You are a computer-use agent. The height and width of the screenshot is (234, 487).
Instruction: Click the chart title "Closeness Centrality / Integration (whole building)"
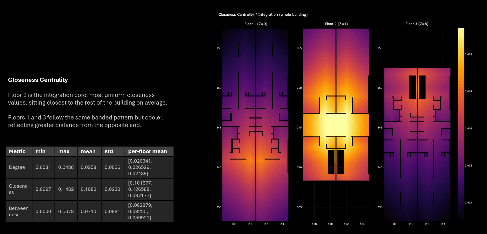point(263,15)
